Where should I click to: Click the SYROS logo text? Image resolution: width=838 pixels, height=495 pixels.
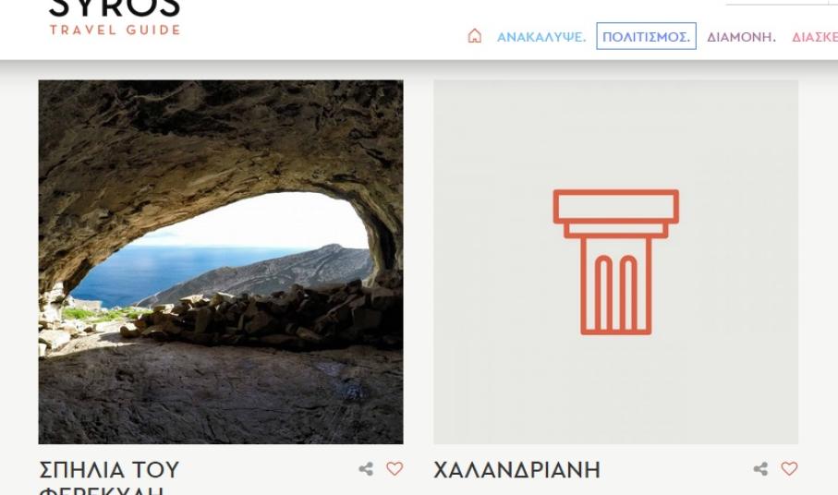115,7
